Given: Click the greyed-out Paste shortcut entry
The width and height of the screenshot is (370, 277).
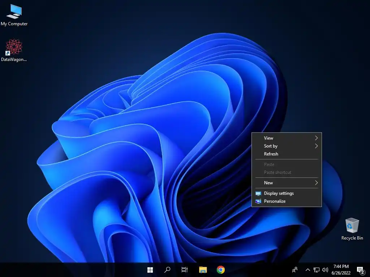Looking at the screenshot, I should pyautogui.click(x=287, y=172).
